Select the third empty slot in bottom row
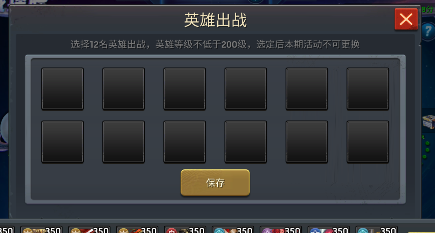The width and height of the screenshot is (435, 233). point(185,142)
